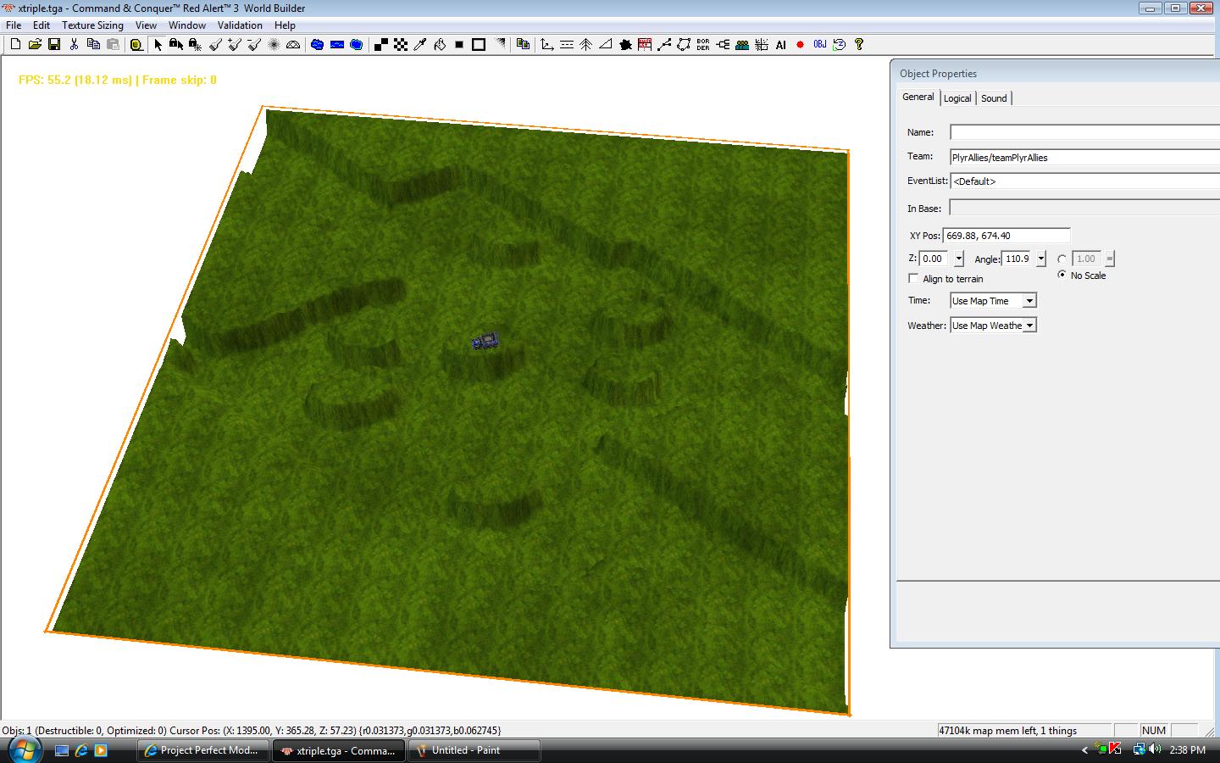1220x763 pixels.
Task: Select the blue river water tool icon
Action: click(336, 44)
